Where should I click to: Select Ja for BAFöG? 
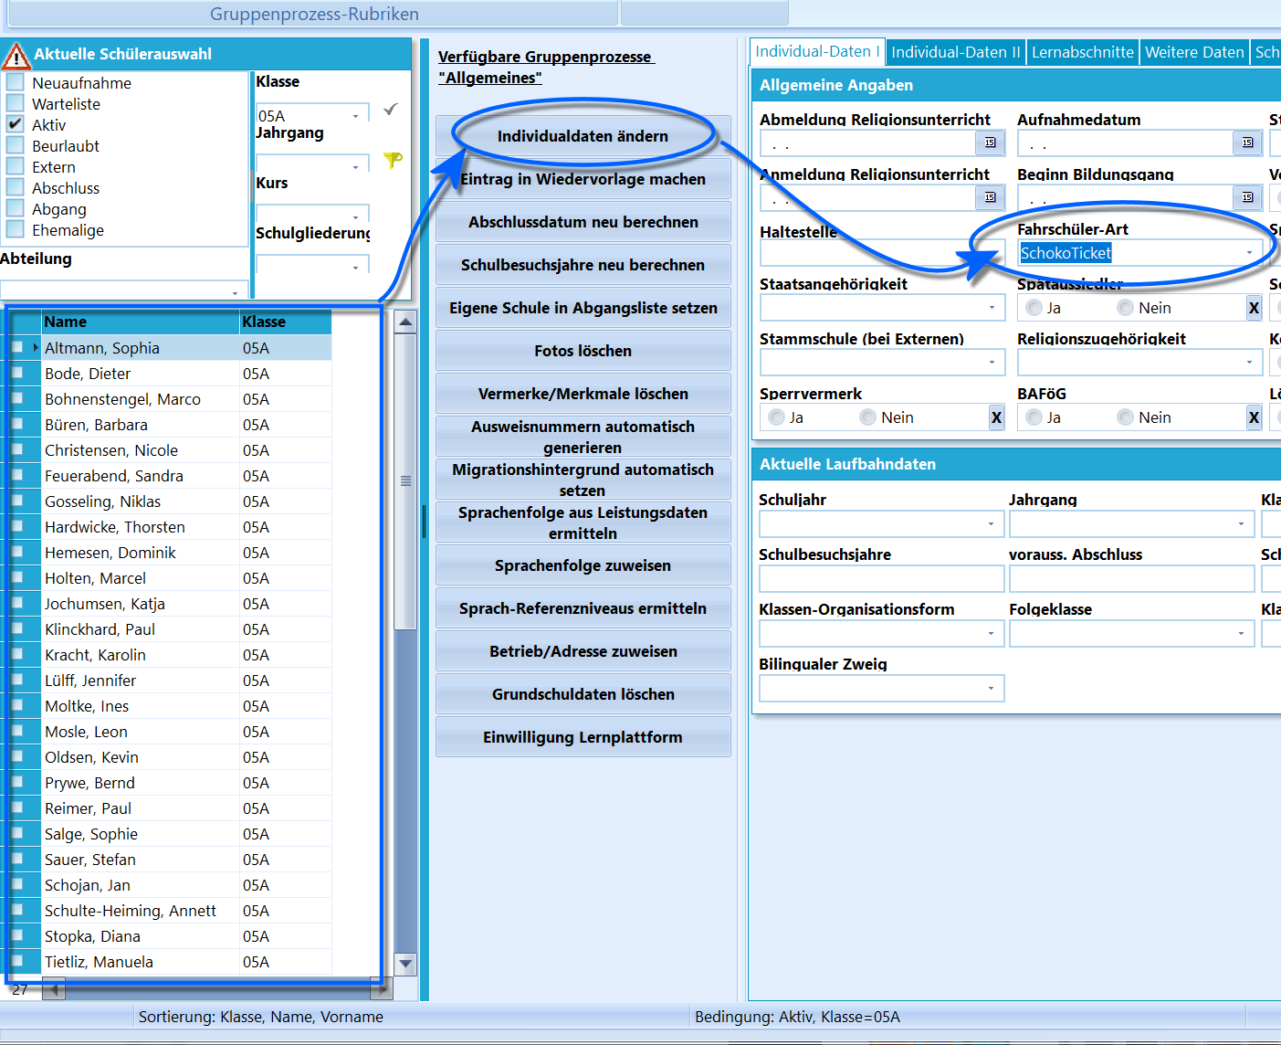click(x=1034, y=417)
